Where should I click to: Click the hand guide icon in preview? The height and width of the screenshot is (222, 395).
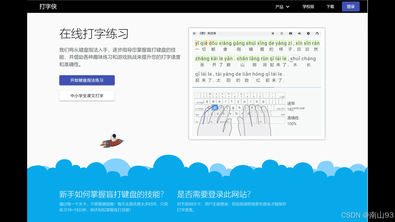coord(317,33)
